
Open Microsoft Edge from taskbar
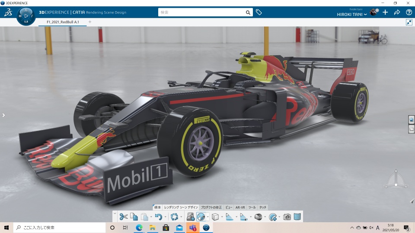(x=139, y=227)
